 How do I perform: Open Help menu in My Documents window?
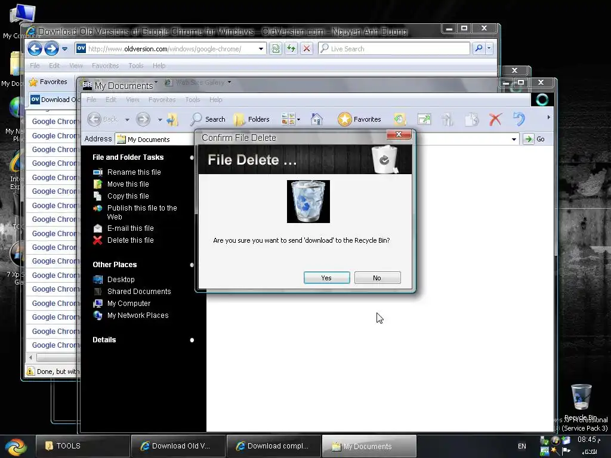(215, 100)
